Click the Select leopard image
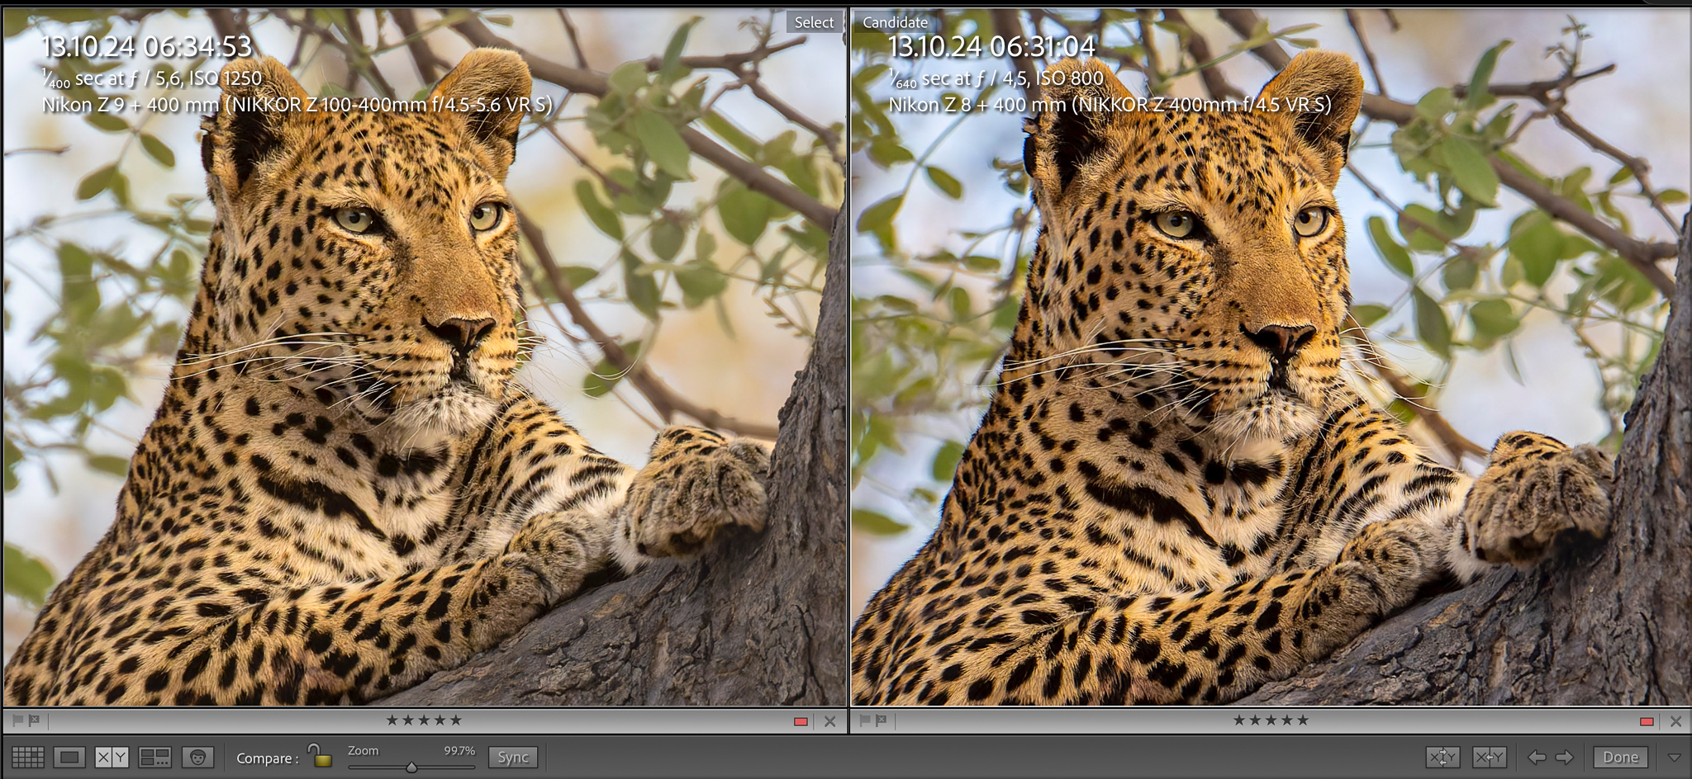1692x779 pixels. (425, 358)
